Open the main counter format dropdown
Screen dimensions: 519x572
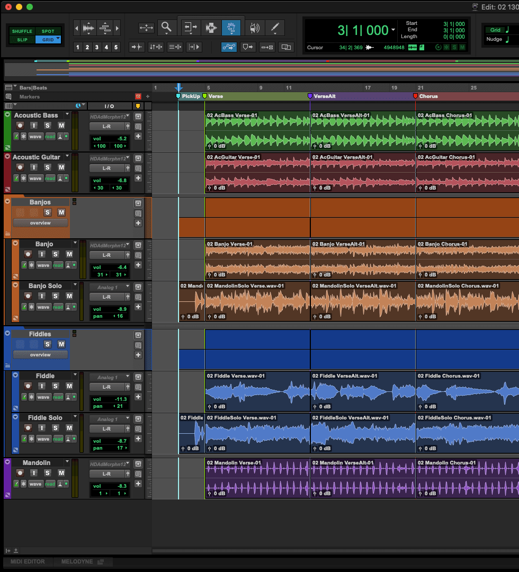(x=393, y=31)
